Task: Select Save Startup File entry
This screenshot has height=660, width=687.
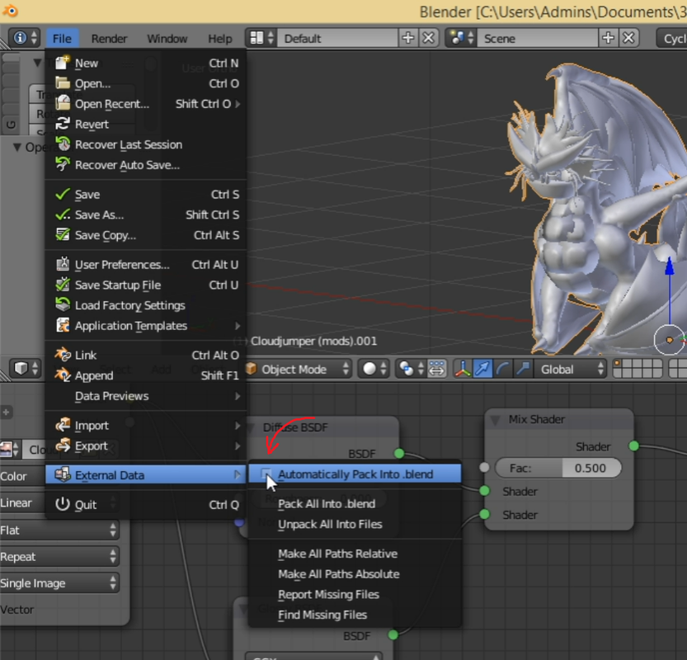Action: (146, 285)
